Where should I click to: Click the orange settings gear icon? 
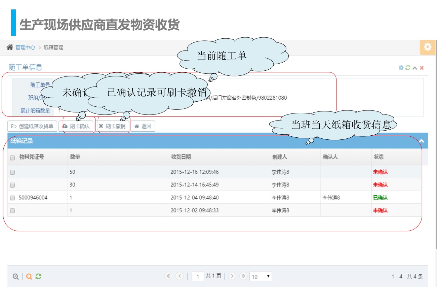pos(428,47)
